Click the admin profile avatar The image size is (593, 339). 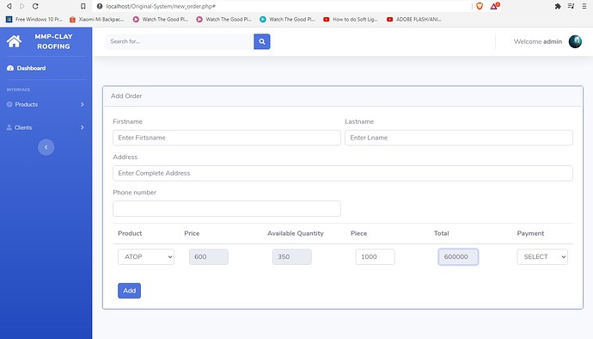[575, 41]
